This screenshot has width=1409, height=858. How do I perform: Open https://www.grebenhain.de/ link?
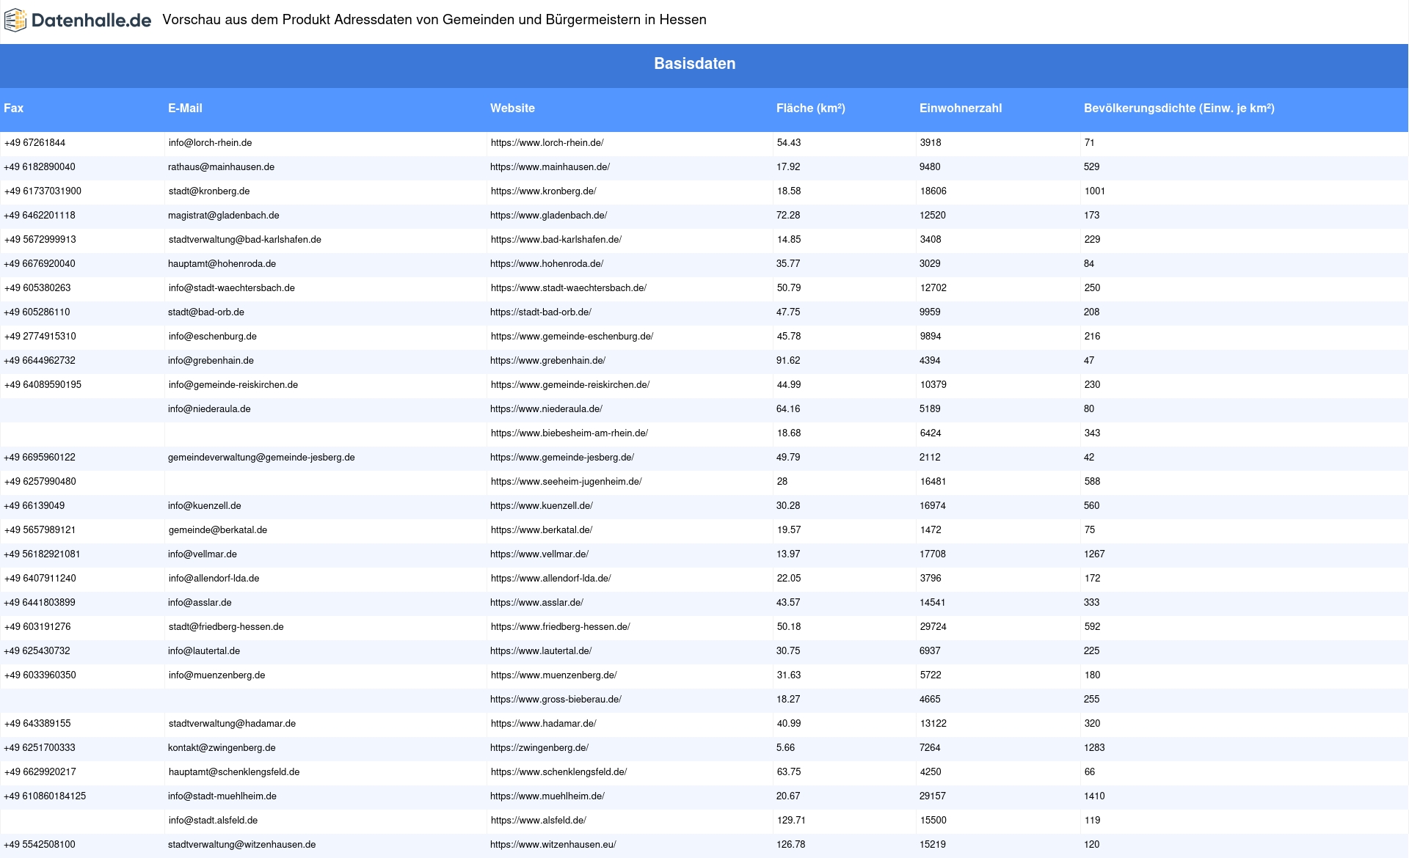click(x=548, y=361)
